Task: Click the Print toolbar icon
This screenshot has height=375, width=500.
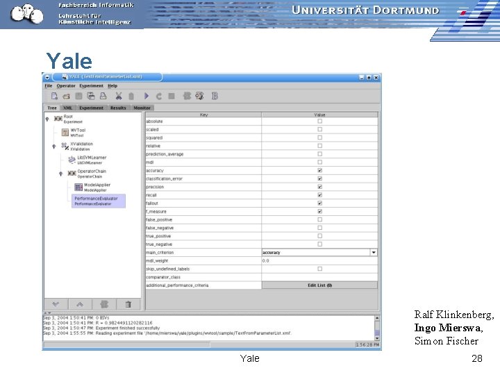Action: (x=103, y=96)
